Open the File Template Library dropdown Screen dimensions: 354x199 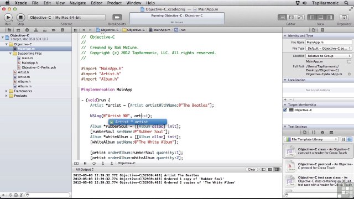click(x=311, y=139)
